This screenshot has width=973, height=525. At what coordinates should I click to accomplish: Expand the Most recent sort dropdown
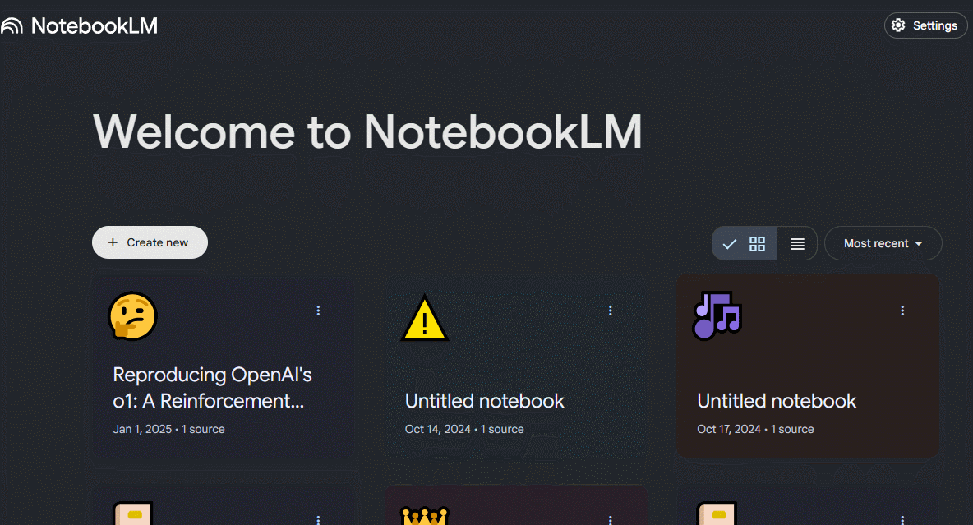point(883,243)
